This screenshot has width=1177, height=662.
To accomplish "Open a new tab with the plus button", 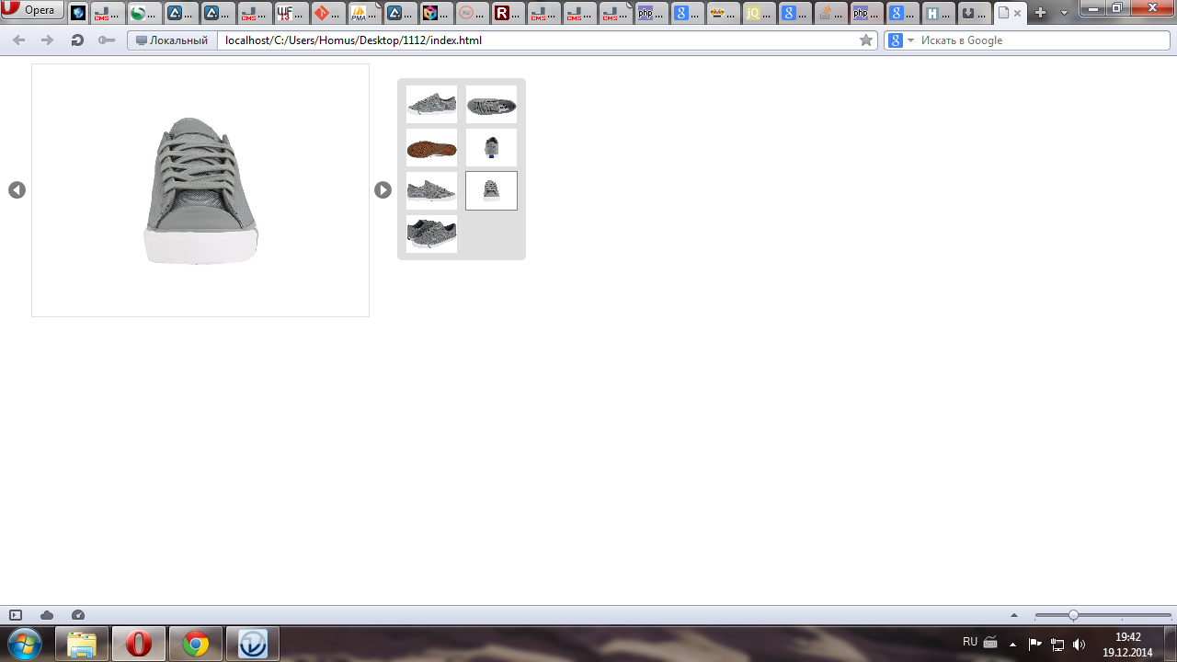I will [x=1040, y=13].
